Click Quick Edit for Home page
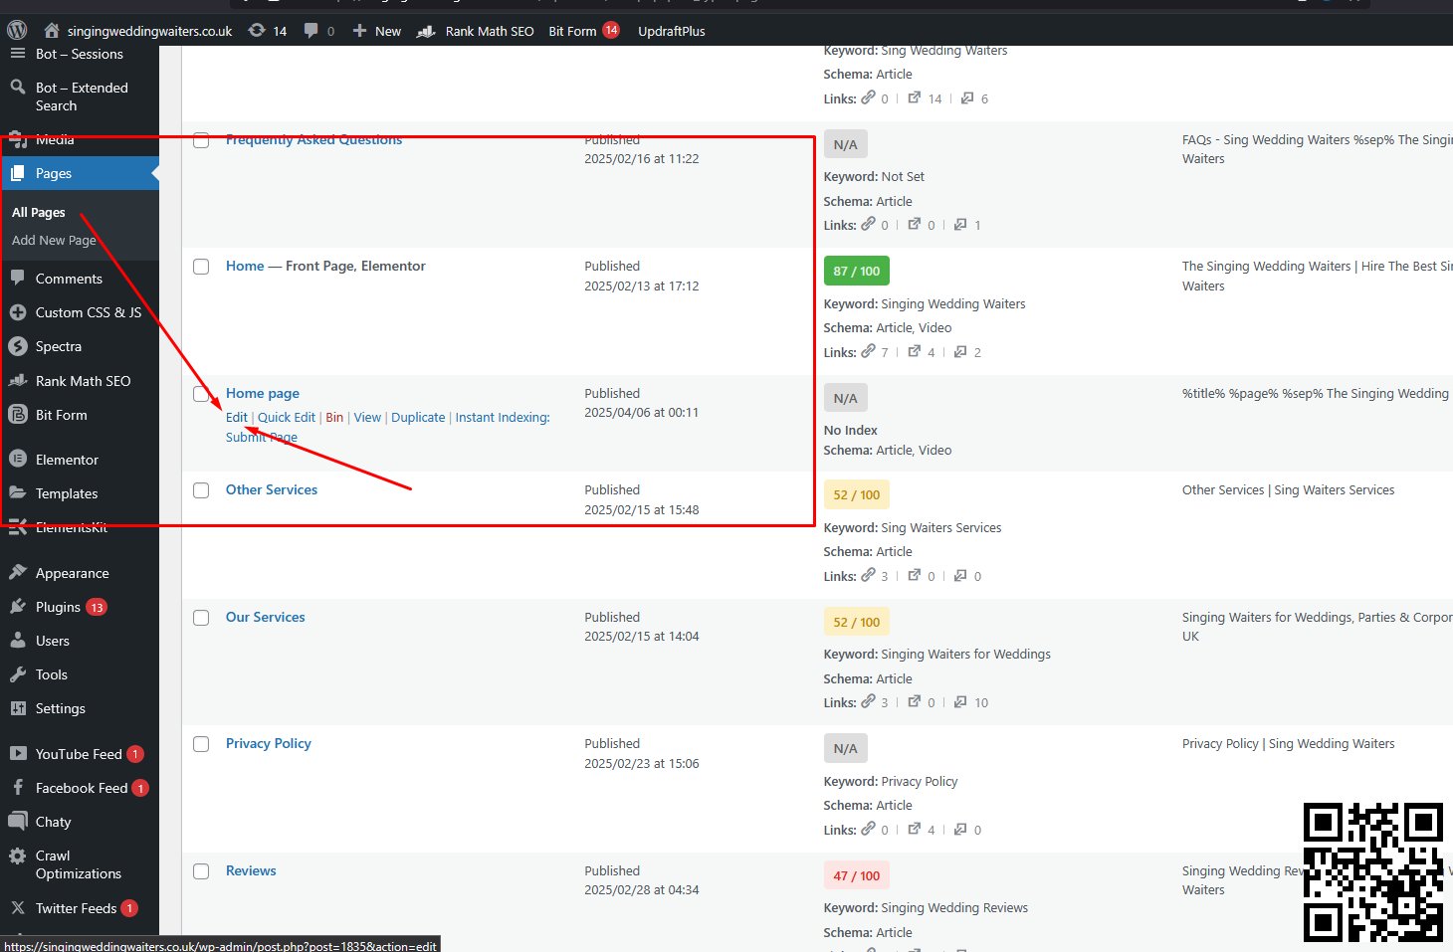The width and height of the screenshot is (1453, 952). pyautogui.click(x=287, y=418)
